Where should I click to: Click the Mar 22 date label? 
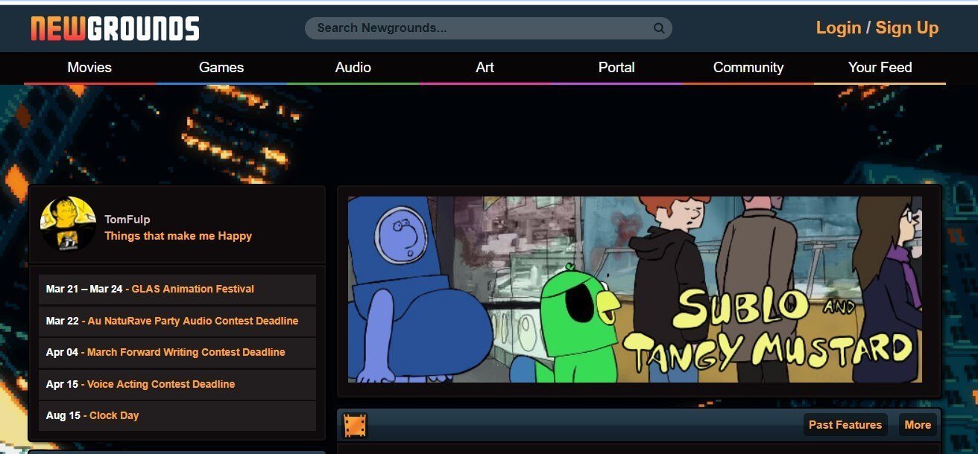pyautogui.click(x=63, y=321)
